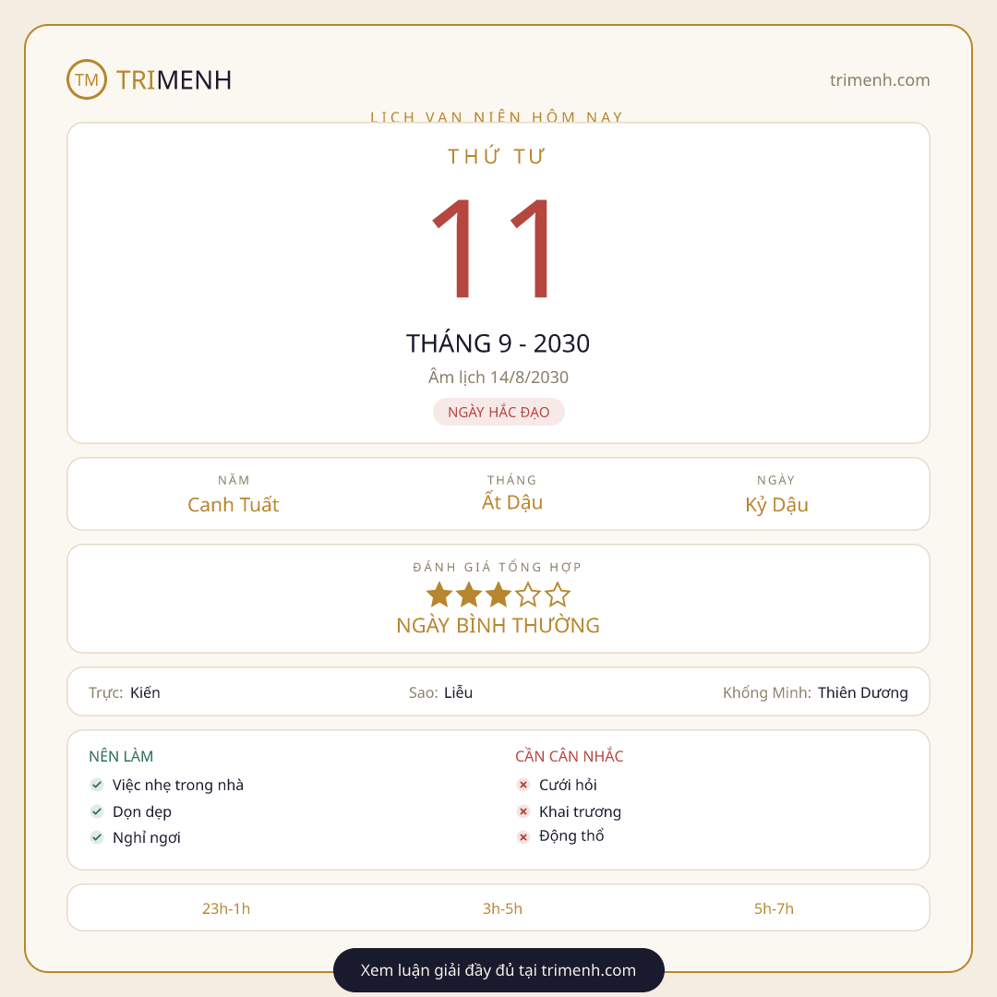Image resolution: width=997 pixels, height=997 pixels.
Task: Click the Trực value 'Kiến'
Action: click(145, 692)
